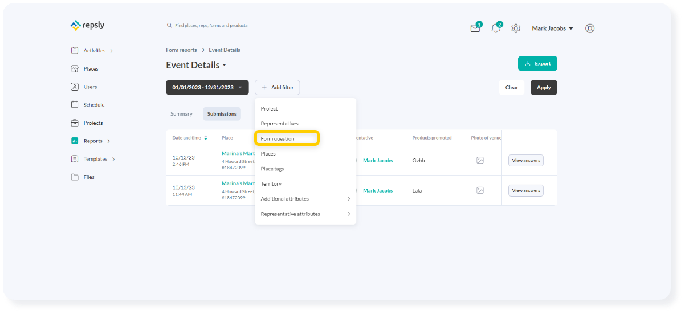Open Mark Jacobs link in Gvbb row
The image size is (685, 314).
tap(378, 161)
